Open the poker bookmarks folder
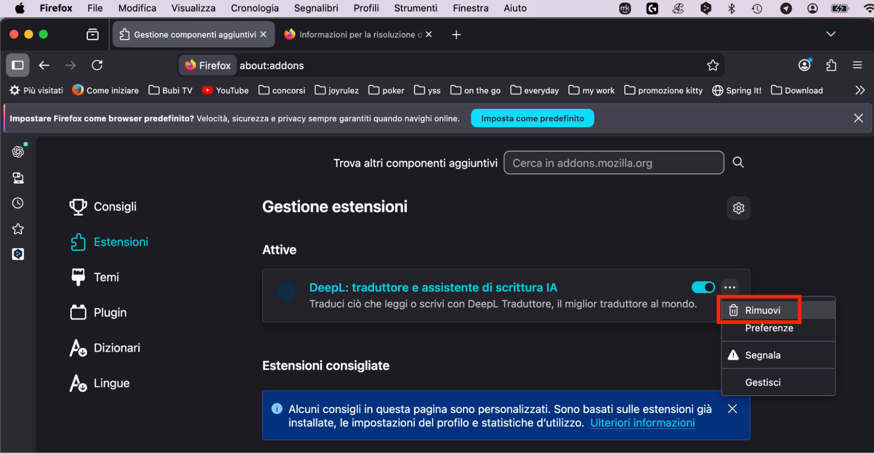874x453 pixels. 387,90
